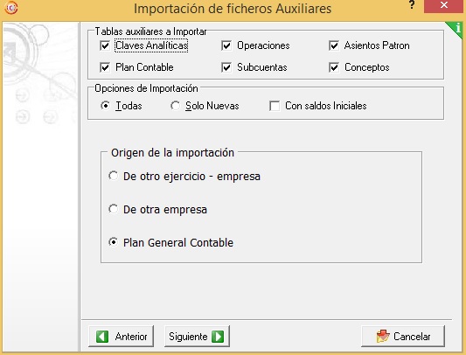Enable Con saldos Iniciales checkbox
466x355 pixels.
coord(275,106)
